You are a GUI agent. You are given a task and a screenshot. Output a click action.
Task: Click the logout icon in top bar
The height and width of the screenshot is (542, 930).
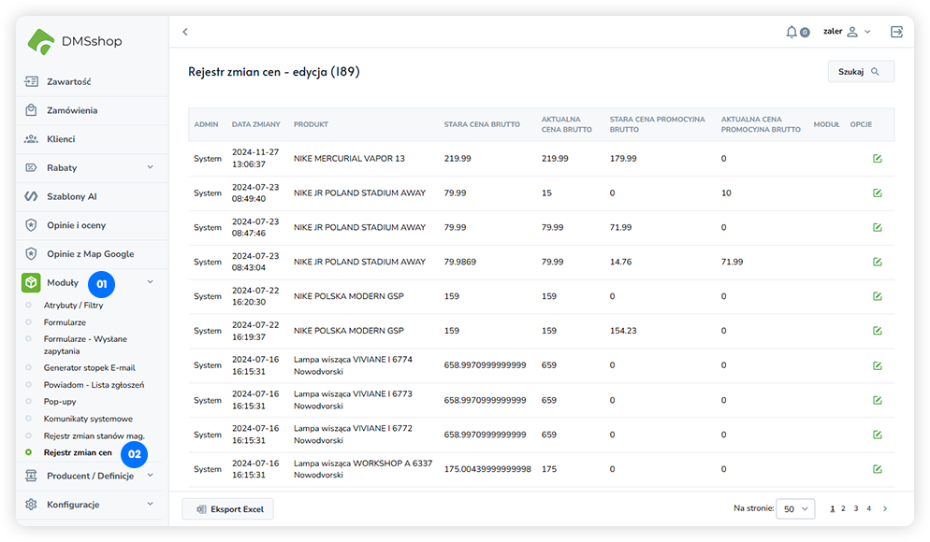pos(896,32)
